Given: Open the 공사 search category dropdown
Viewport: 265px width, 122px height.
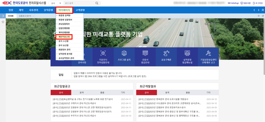Looking at the screenshot, I should click(x=56, y=3).
